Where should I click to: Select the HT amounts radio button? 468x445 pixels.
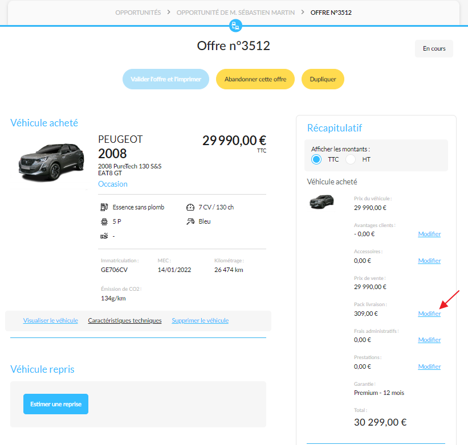[x=351, y=159]
